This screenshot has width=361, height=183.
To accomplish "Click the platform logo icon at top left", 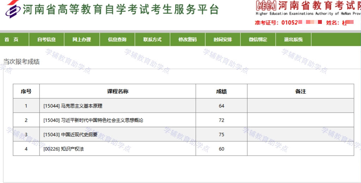I will pos(13,9).
